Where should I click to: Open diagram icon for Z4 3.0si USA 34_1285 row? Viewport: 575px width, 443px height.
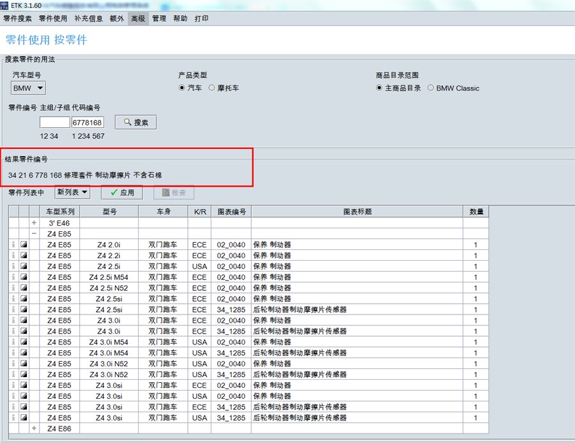(24, 417)
